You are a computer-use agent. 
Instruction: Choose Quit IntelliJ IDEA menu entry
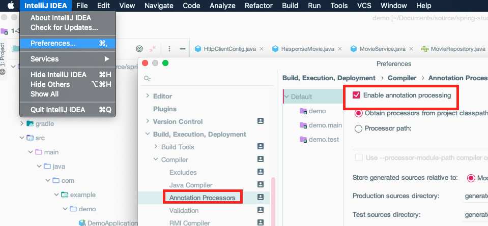[x=68, y=110]
